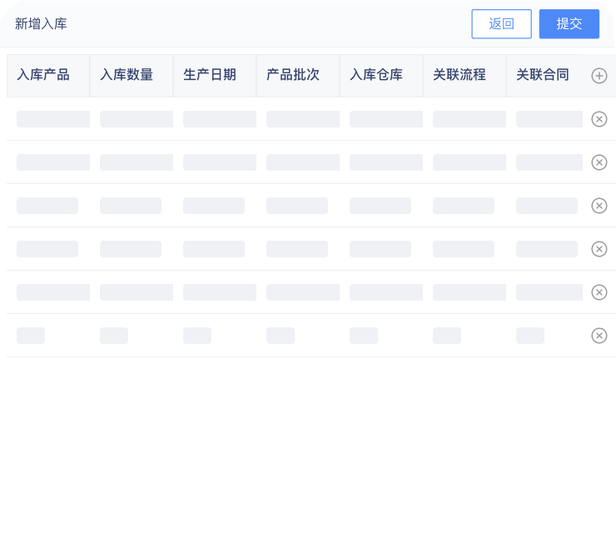The height and width of the screenshot is (533, 616).
Task: Remove the sixth table row
Action: (599, 336)
